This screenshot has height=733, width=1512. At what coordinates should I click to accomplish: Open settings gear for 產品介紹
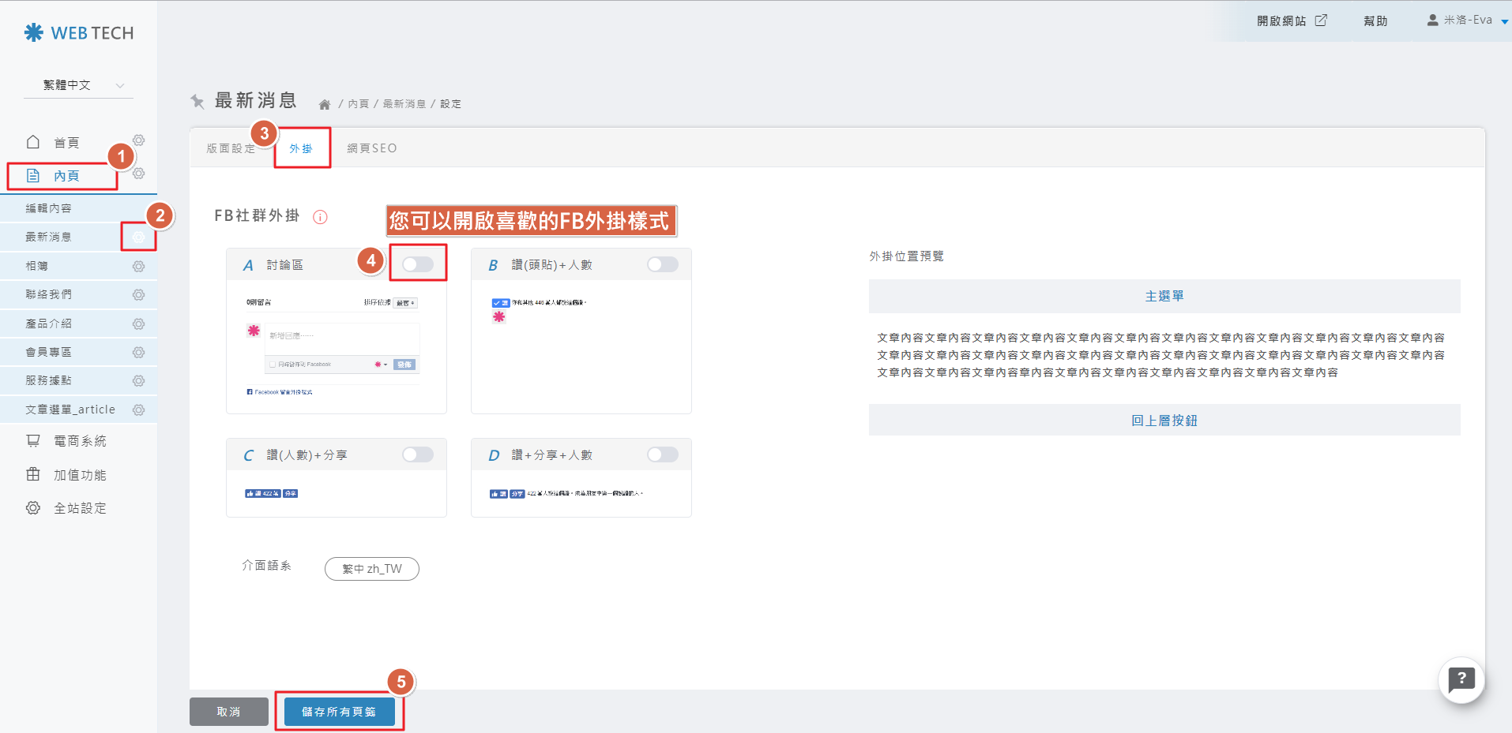point(139,324)
